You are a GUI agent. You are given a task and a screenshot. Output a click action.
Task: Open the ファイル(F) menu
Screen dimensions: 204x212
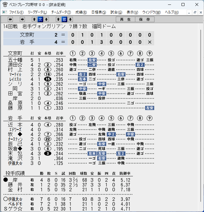click(x=16, y=12)
